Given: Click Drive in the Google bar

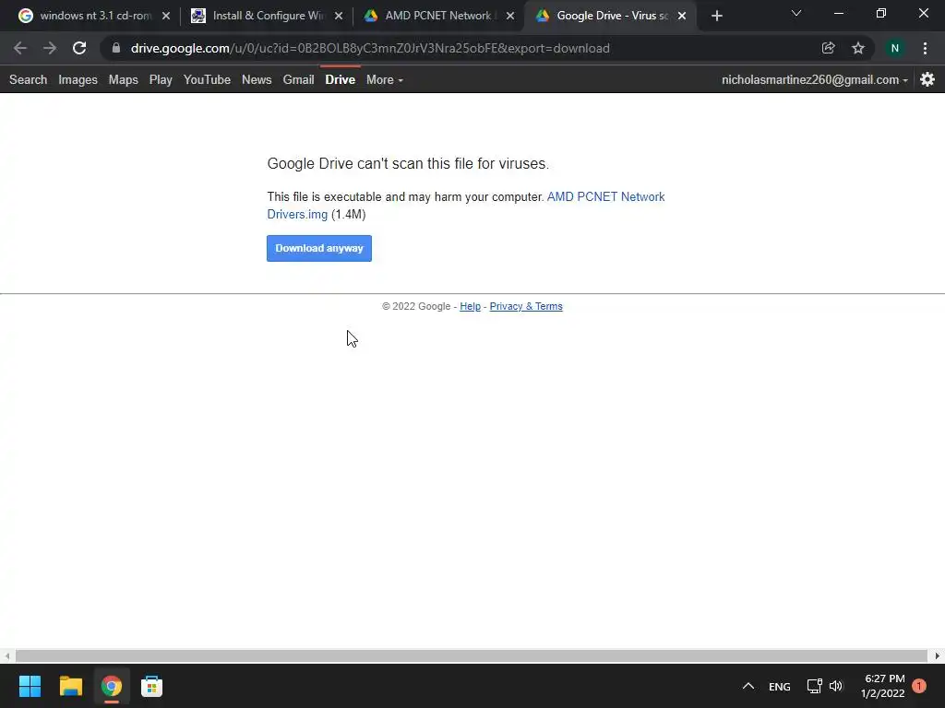Looking at the screenshot, I should [x=341, y=79].
